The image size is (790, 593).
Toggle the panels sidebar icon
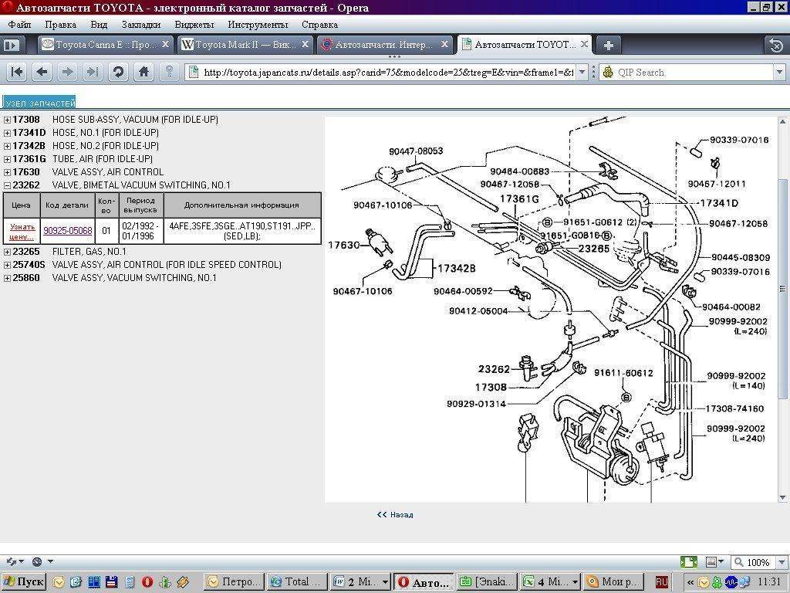[11, 45]
